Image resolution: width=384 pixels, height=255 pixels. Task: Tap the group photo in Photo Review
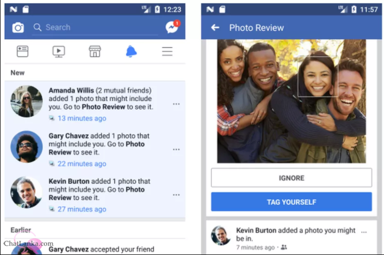[291, 101]
